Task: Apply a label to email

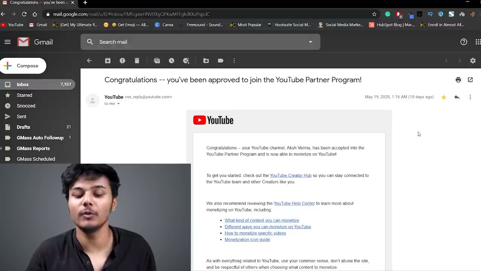Action: [221, 61]
